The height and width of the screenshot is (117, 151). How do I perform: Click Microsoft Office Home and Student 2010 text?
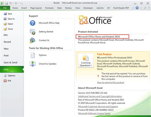pos(99,37)
